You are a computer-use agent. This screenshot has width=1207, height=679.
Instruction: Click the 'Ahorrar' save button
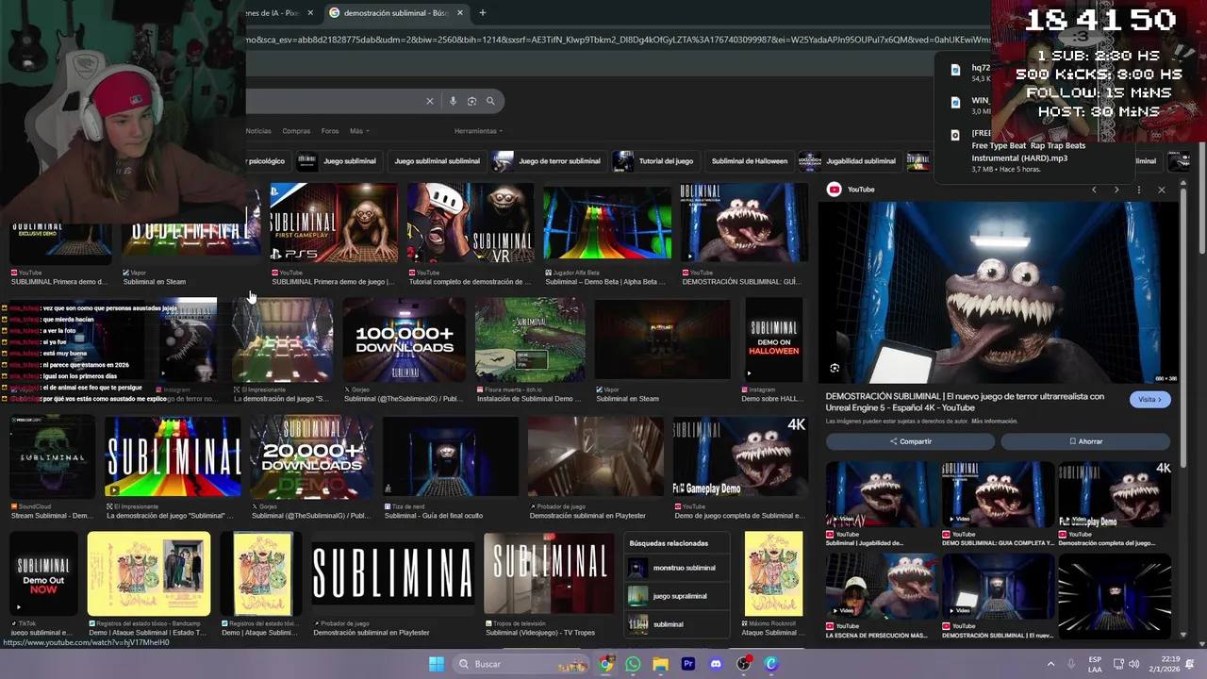pos(1085,441)
